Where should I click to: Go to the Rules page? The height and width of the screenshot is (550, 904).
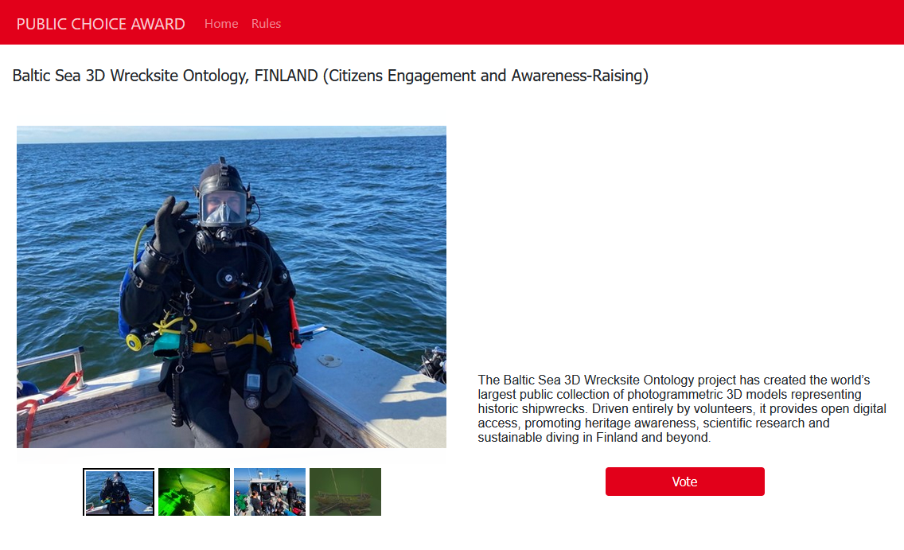click(266, 24)
